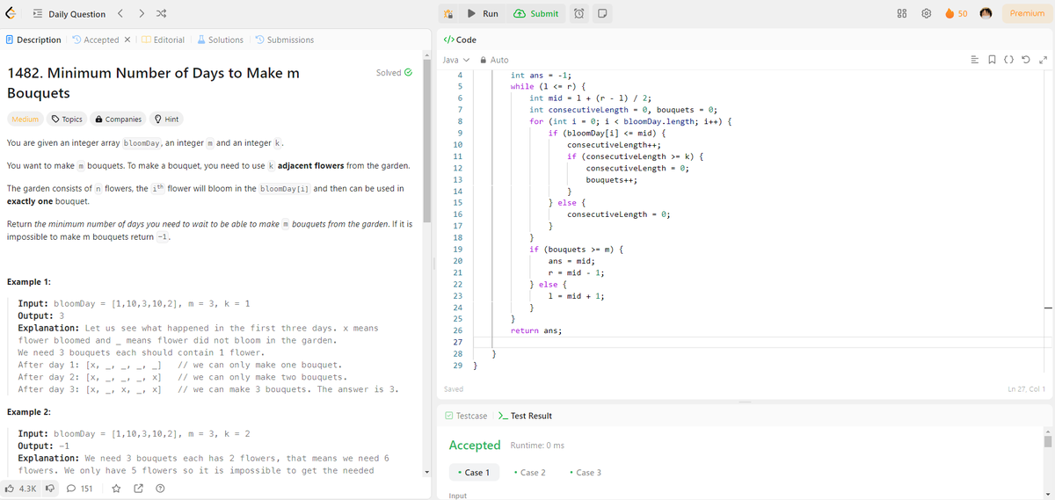Click the Accepted result heading
The height and width of the screenshot is (500, 1055).
point(475,446)
